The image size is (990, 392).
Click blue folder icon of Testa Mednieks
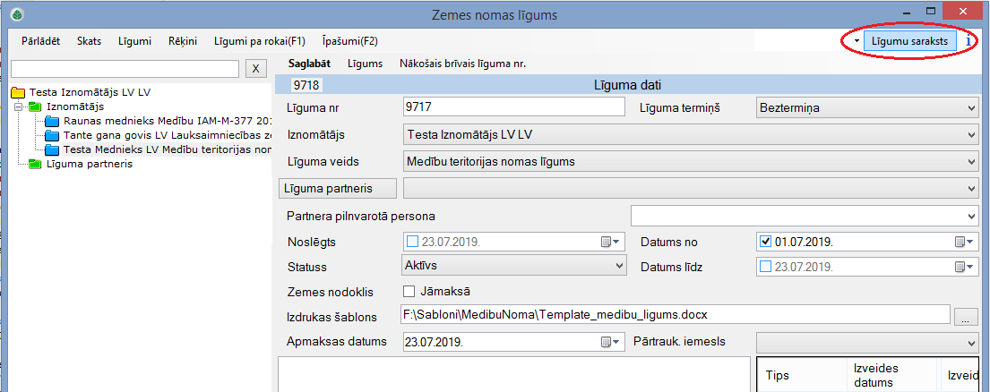click(52, 150)
